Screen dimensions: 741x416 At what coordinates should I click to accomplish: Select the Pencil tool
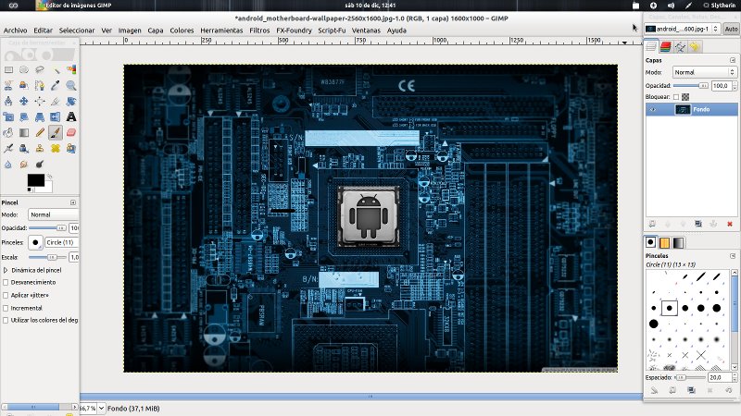(40, 132)
